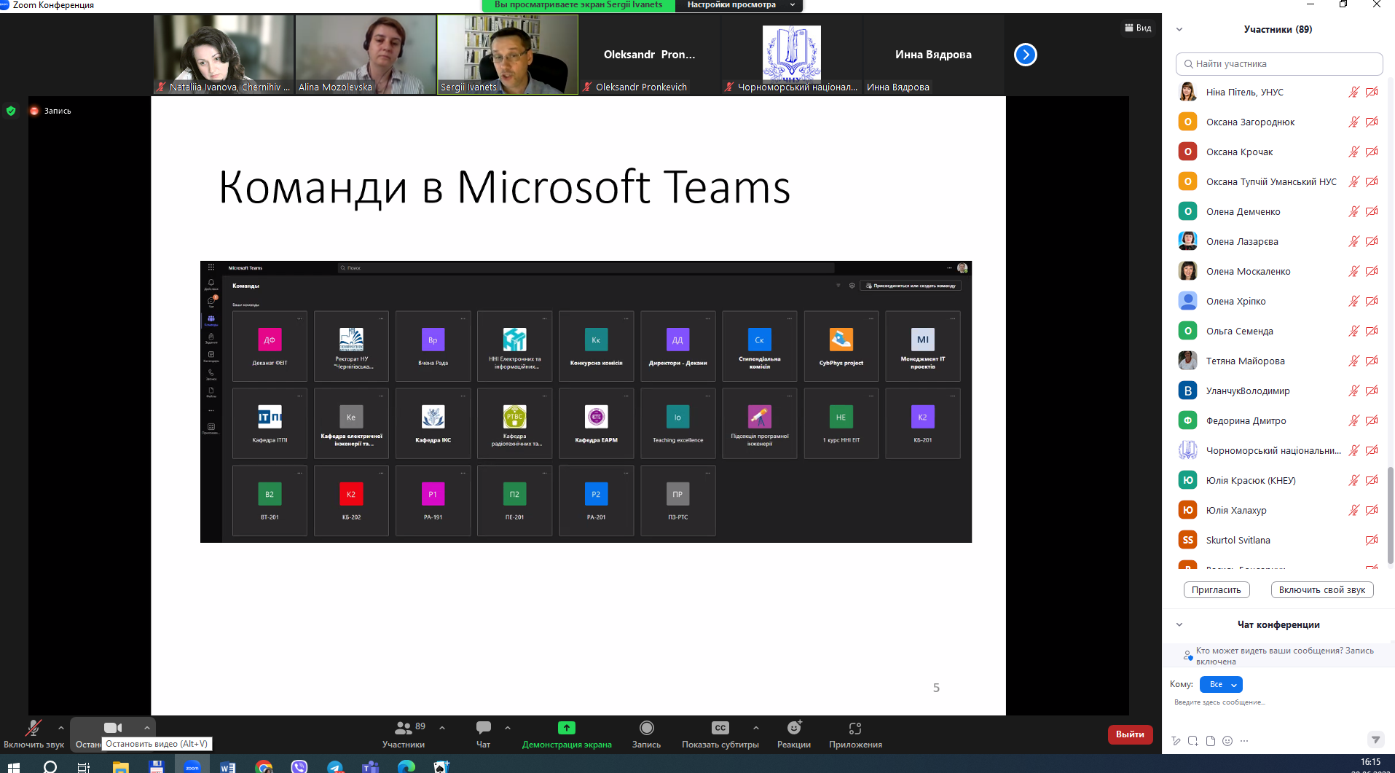This screenshot has width=1395, height=773.
Task: Expand the participants options arrow in toolbar
Action: point(442,727)
